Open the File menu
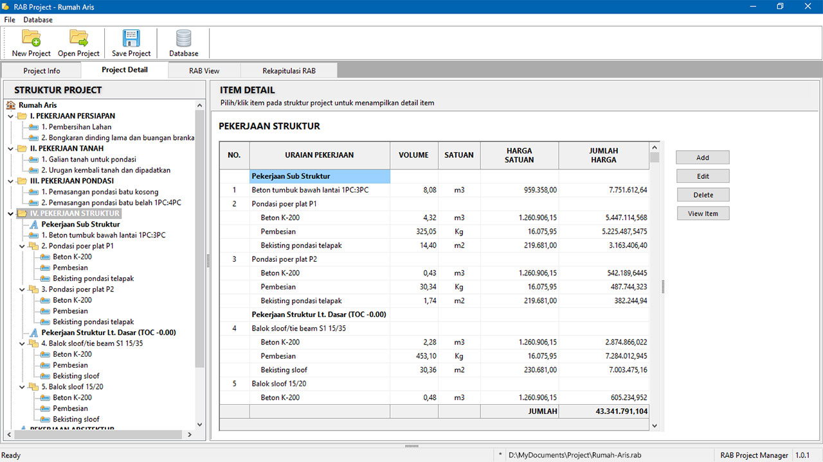This screenshot has width=823, height=462. click(x=10, y=20)
